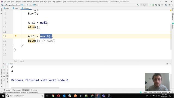Toggle scroll to end of console
Image resolution: width=174 pixels, height=98 pixels.
[7, 76]
